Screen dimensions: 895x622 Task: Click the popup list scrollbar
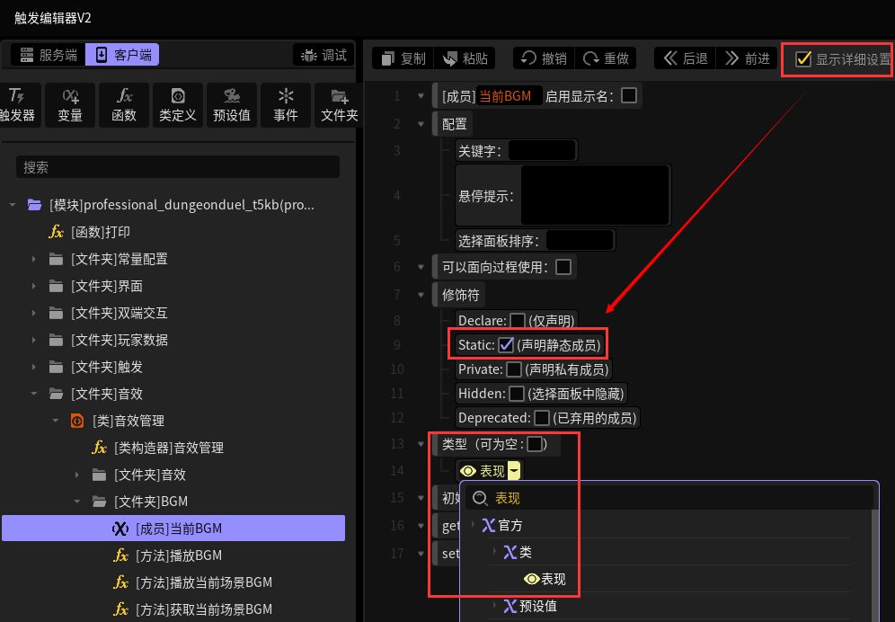[875, 565]
